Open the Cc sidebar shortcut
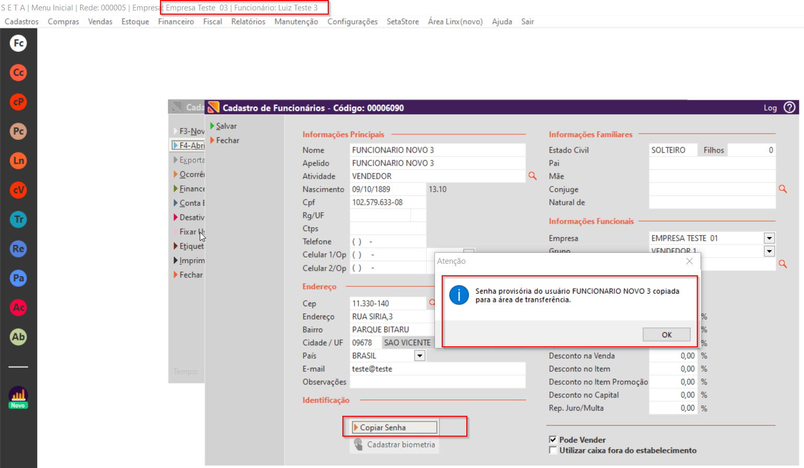The width and height of the screenshot is (804, 468). 18,73
